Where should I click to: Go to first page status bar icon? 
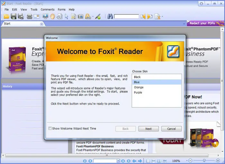85,161
